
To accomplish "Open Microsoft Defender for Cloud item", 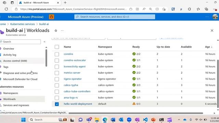I will click(x=20, y=79).
